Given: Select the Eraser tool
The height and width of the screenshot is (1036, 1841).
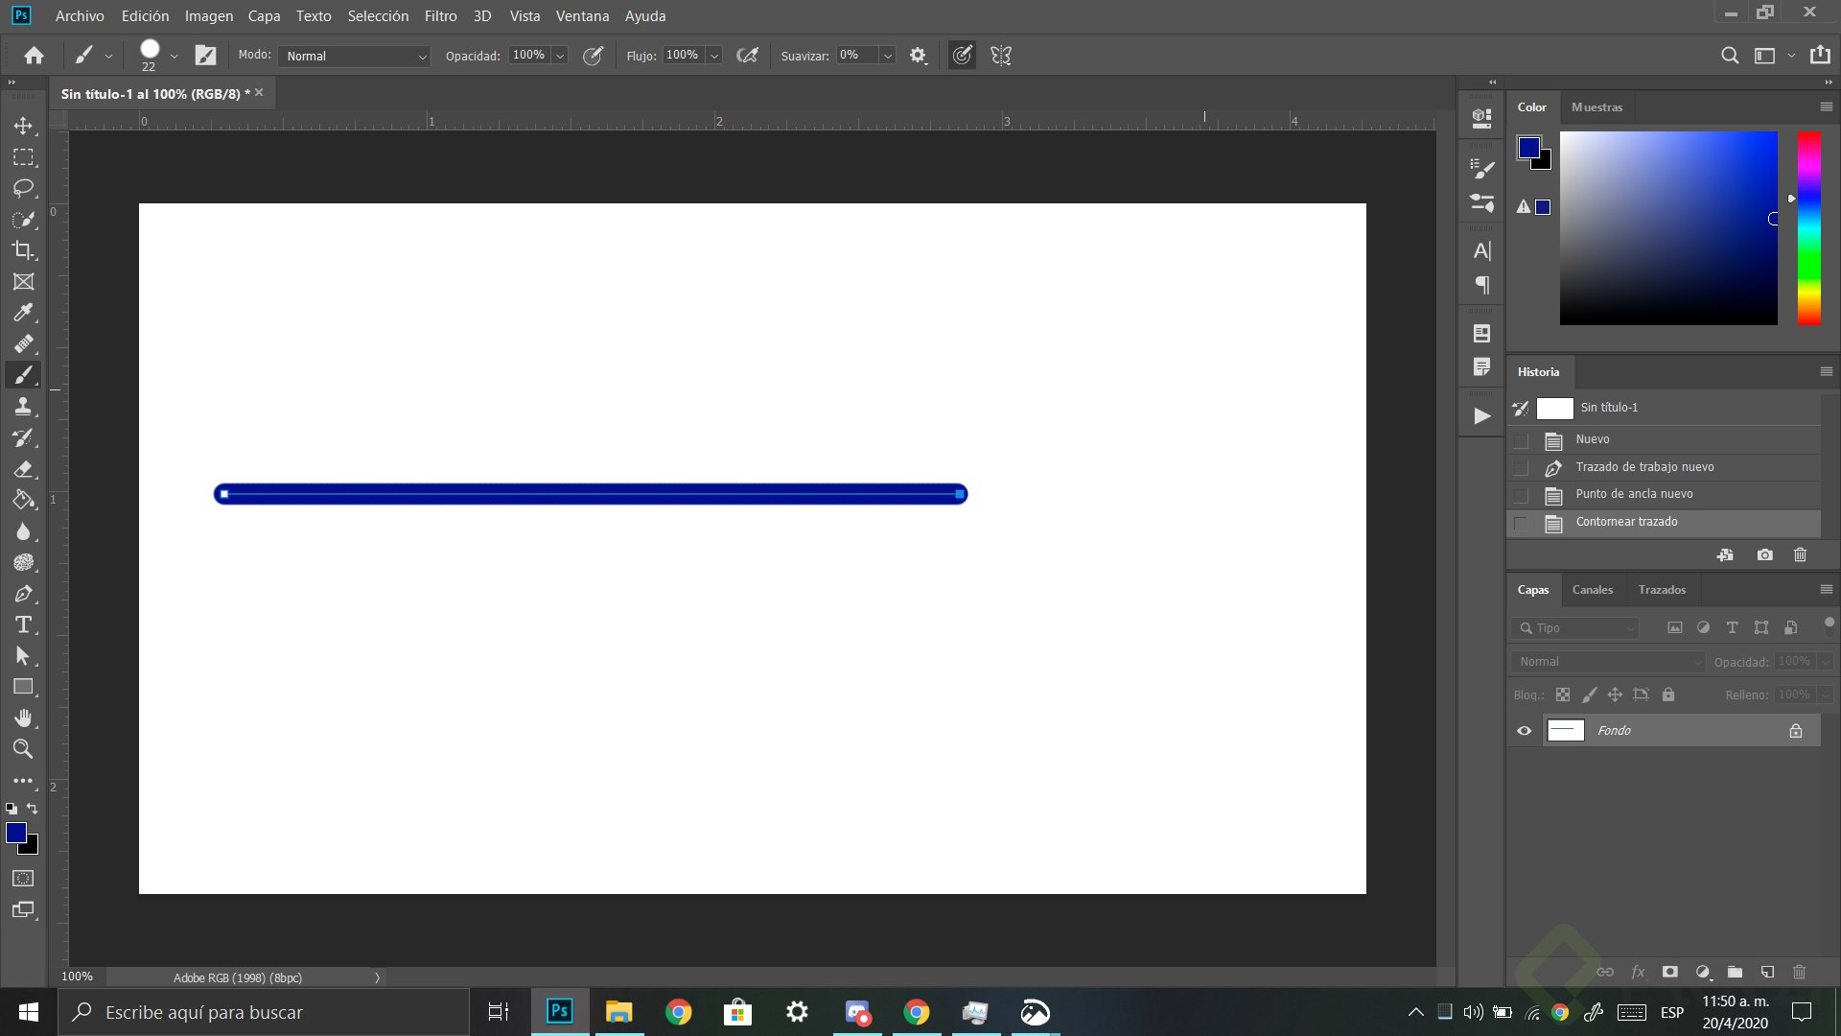Looking at the screenshot, I should [x=23, y=469].
